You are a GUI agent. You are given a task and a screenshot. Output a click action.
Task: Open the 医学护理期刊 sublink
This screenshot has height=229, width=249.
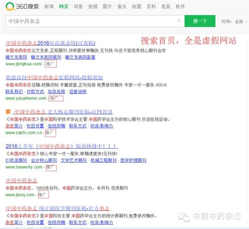click(133, 160)
